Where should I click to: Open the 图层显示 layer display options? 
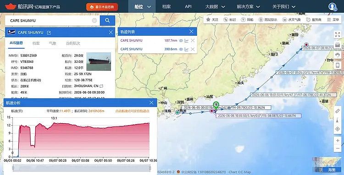268,20
